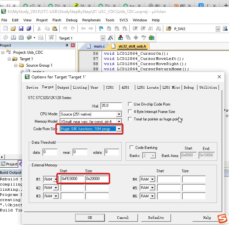Open the Peripherals menu
This screenshot has height=225, width=229.
click(x=91, y=20)
